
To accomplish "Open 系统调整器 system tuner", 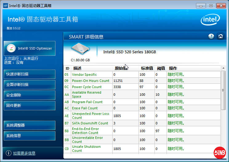I will click(x=30, y=125).
